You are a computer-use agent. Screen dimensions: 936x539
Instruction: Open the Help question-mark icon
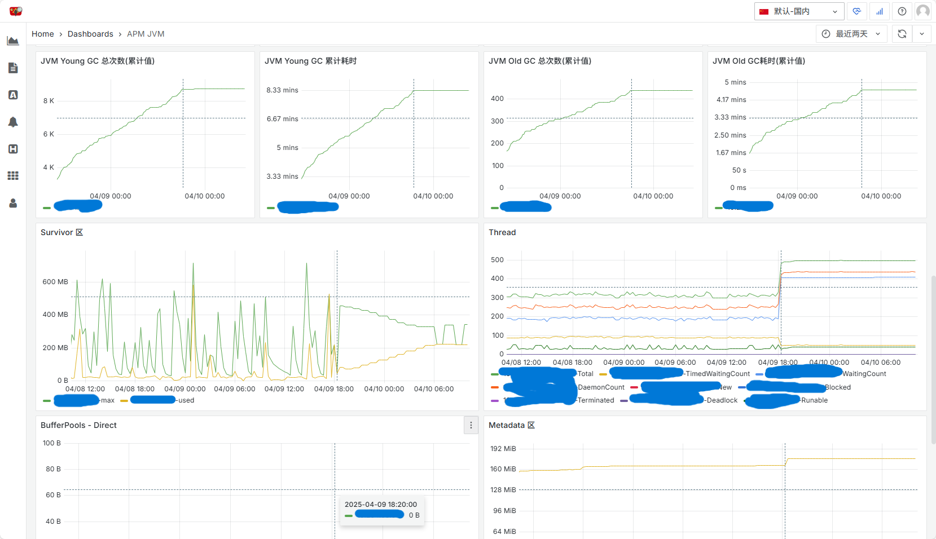(x=902, y=11)
